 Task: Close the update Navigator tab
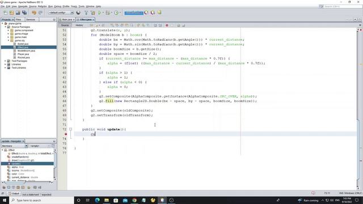pyautogui.click(x=23, y=141)
